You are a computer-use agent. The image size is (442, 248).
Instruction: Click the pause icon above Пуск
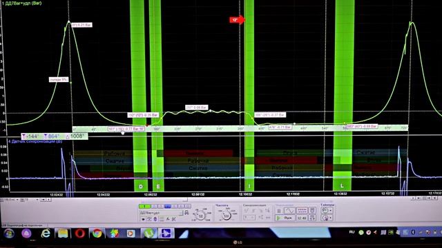[279, 211]
